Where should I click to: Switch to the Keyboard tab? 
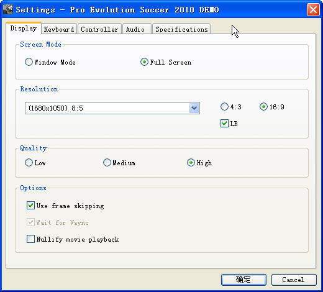59,29
